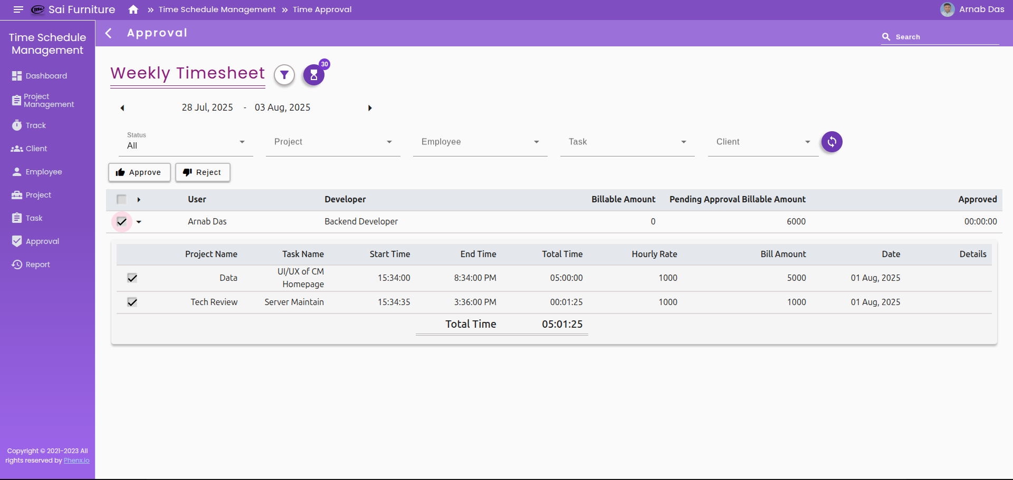The width and height of the screenshot is (1013, 480).
Task: Click Arnab Das profile avatar
Action: tap(947, 9)
